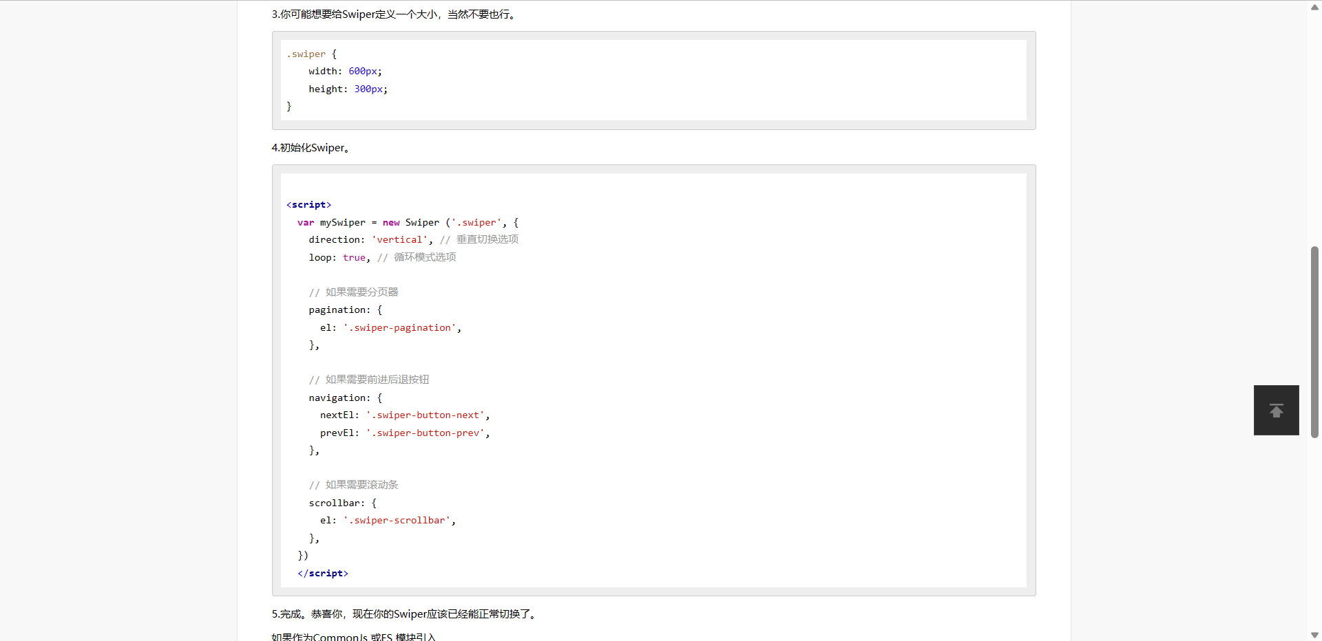
Task: Click the pagination config keyword
Action: 338,309
